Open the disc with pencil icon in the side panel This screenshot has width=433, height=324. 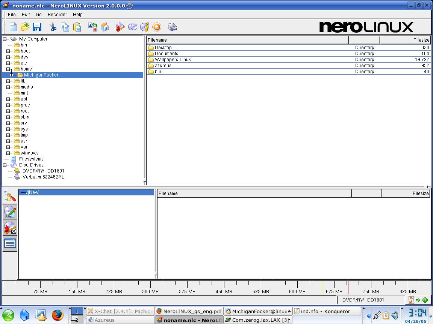10,212
